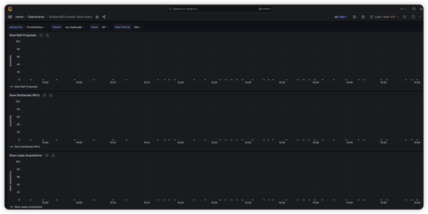Open the hamburger navigation menu
428x214 pixels.
pos(10,17)
